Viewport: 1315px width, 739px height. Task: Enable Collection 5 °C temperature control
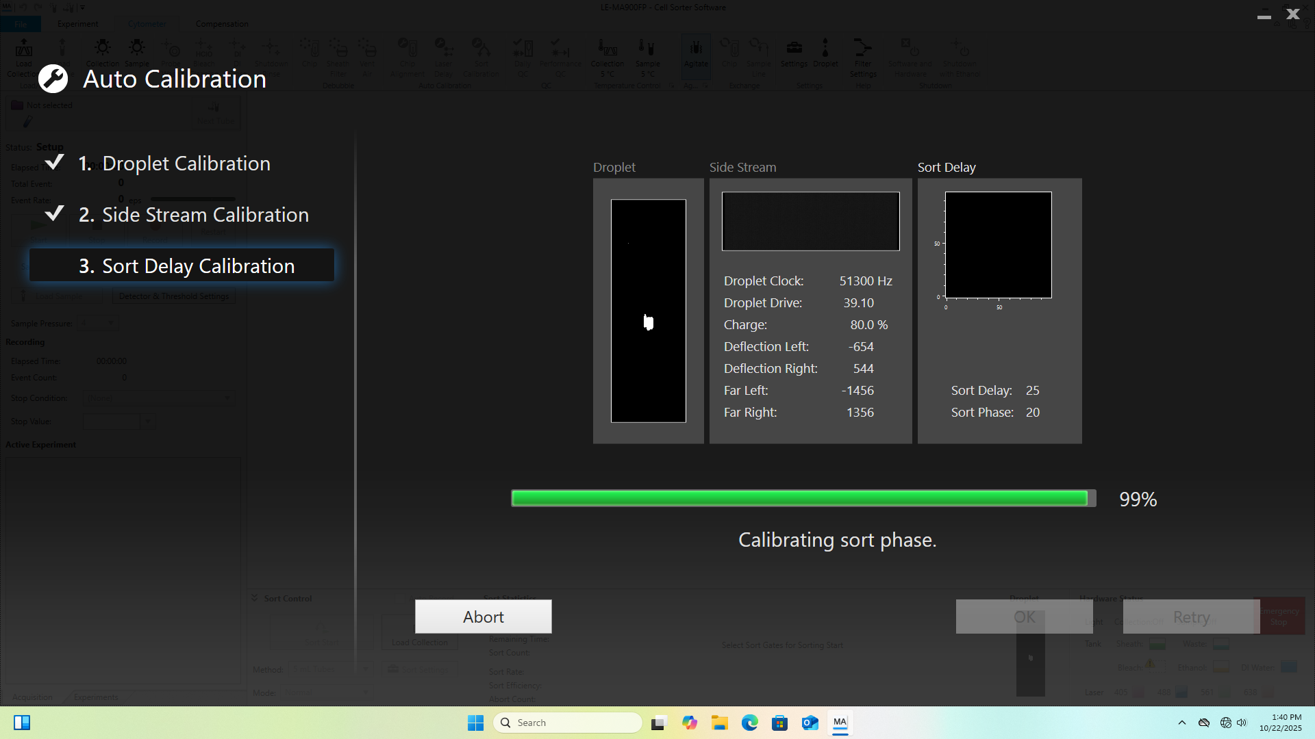tap(607, 57)
